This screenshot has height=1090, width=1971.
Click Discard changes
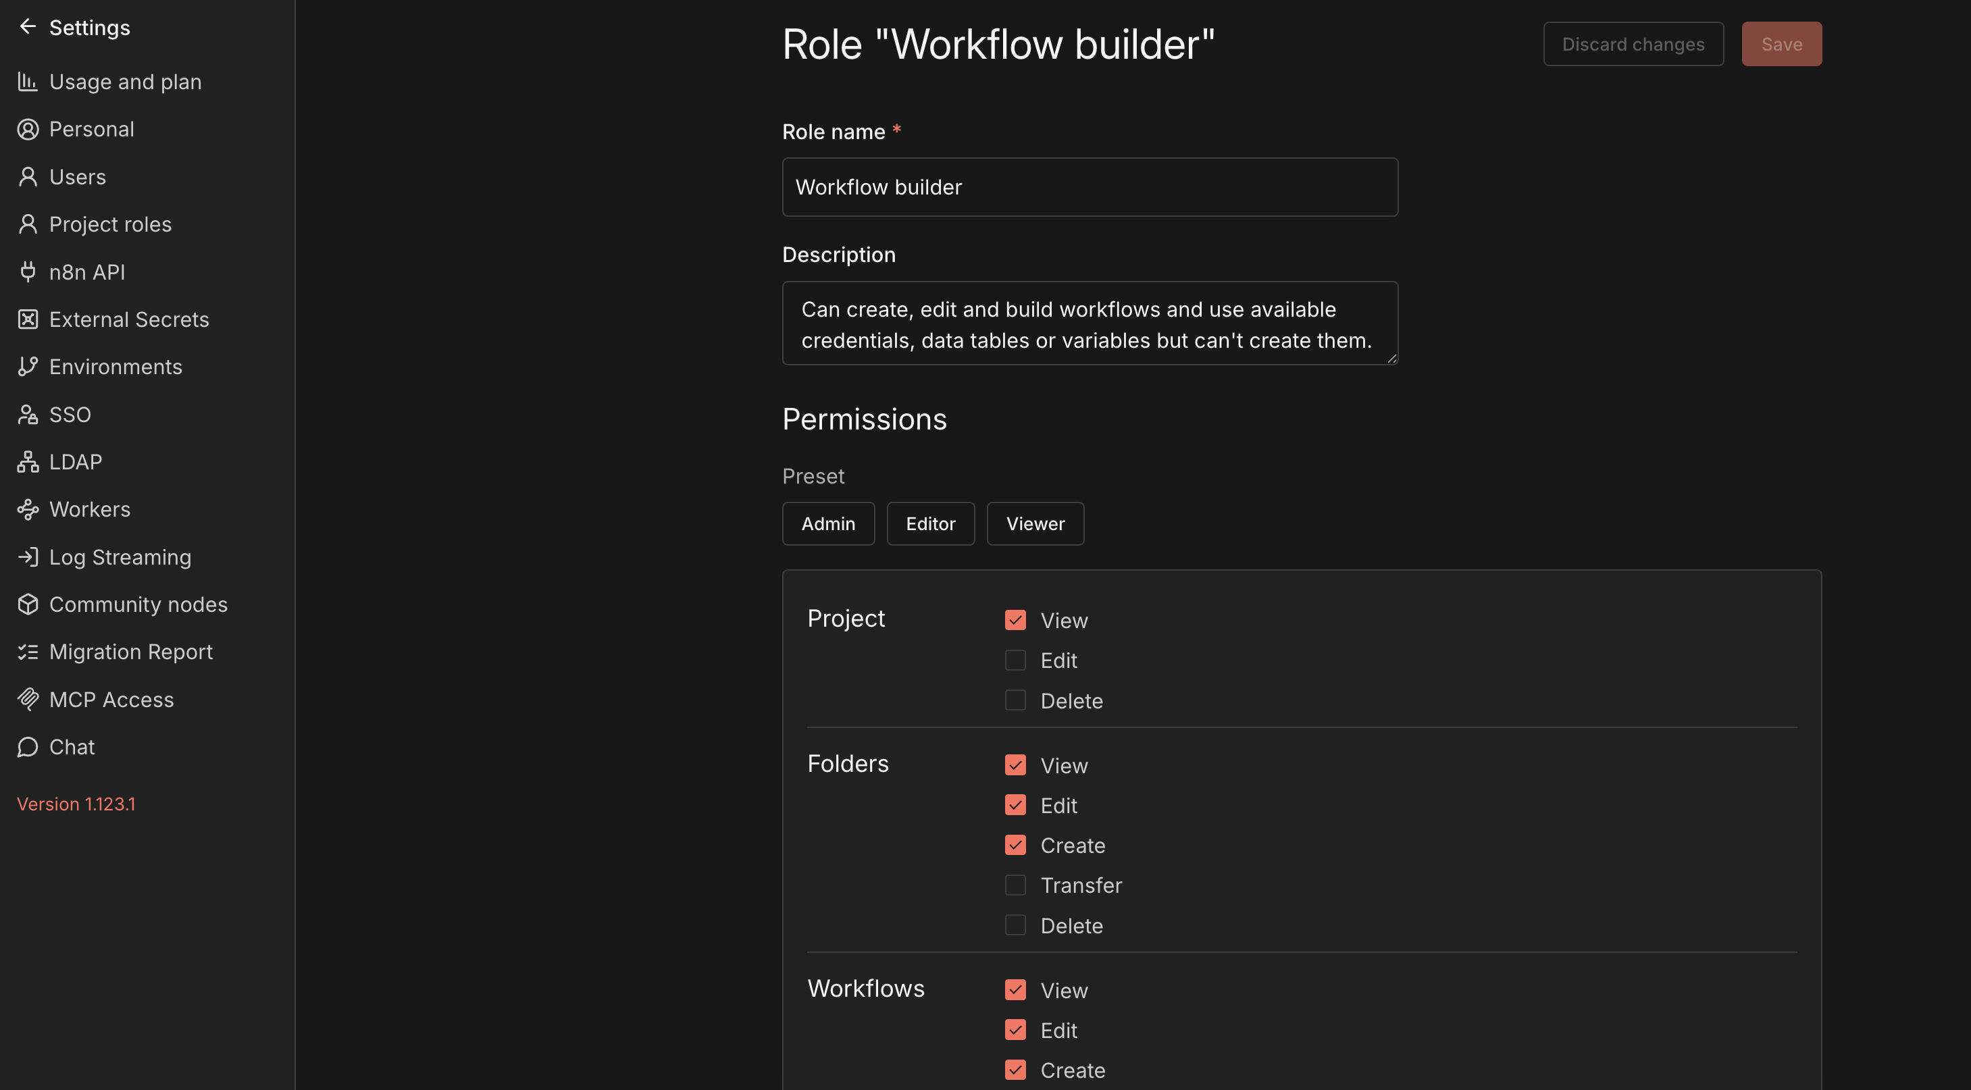click(x=1633, y=44)
